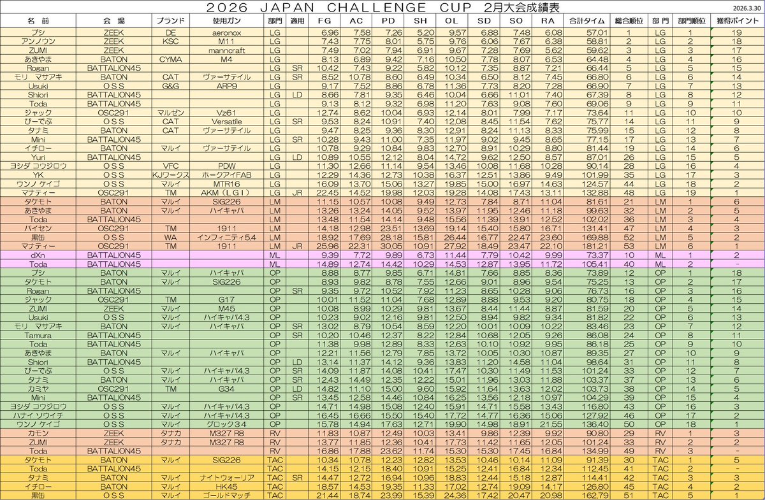
Task: Click the brand cell 'マルゼン'
Action: [x=170, y=111]
